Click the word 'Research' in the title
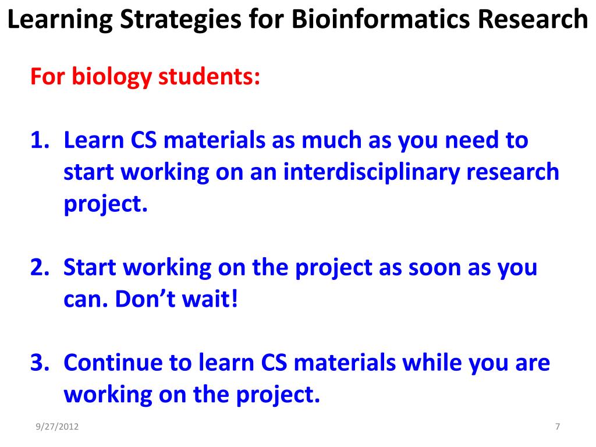596x447 pixels. 533,20
